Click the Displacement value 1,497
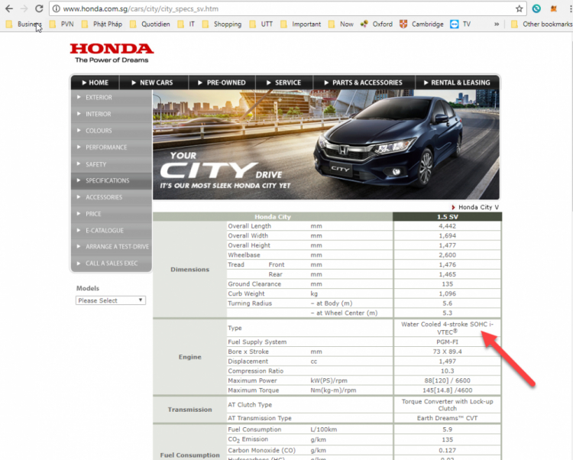Image resolution: width=573 pixels, height=460 pixels. click(447, 361)
